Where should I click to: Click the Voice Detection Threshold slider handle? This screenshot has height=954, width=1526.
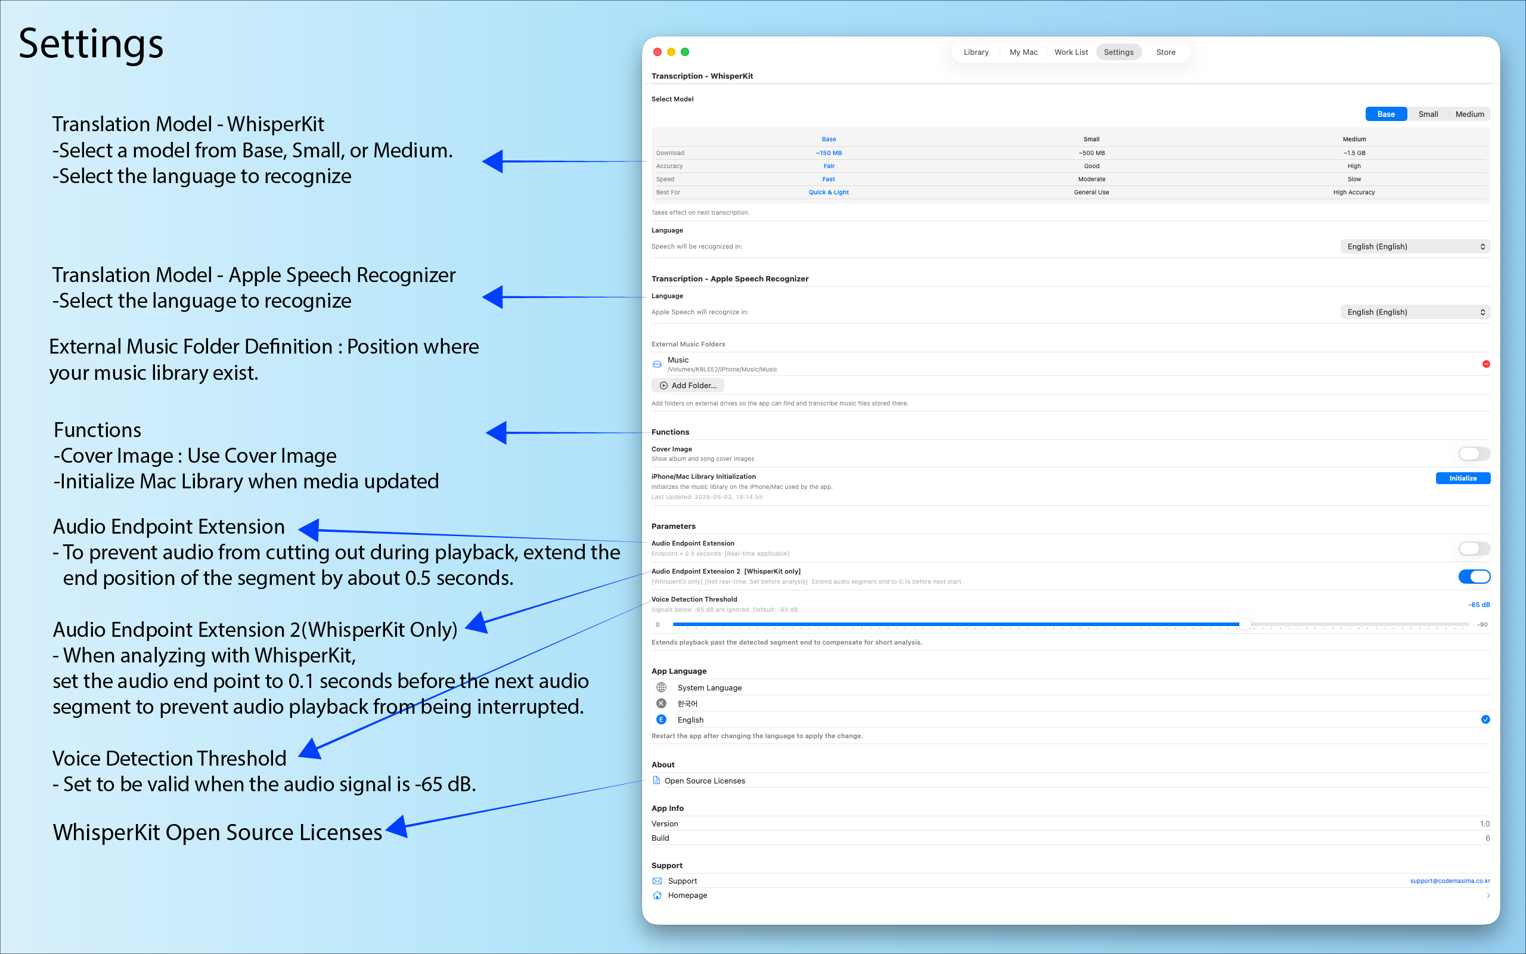click(1245, 625)
